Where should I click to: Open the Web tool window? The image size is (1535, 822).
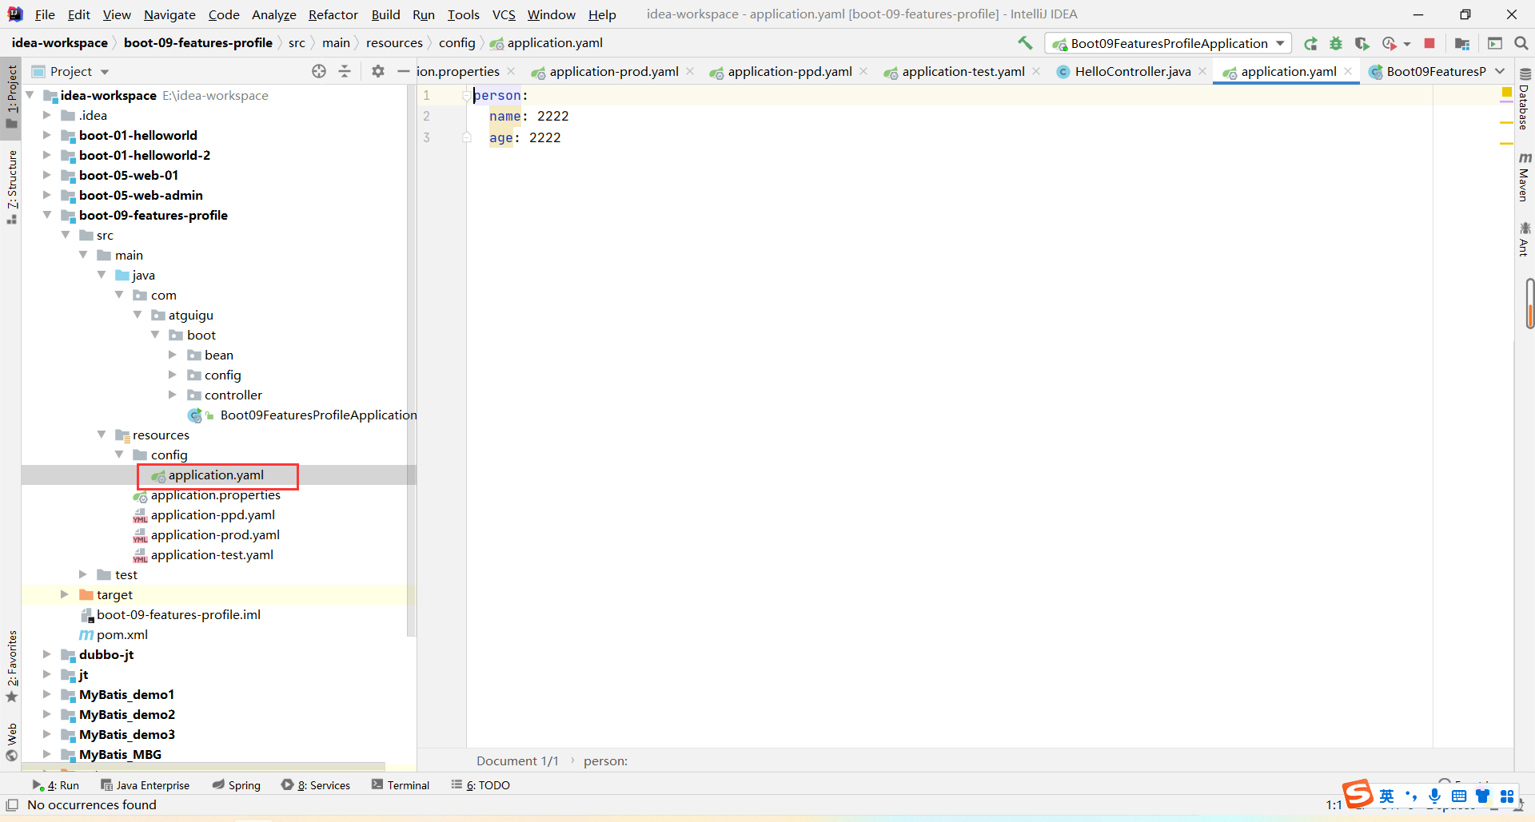pyautogui.click(x=11, y=742)
